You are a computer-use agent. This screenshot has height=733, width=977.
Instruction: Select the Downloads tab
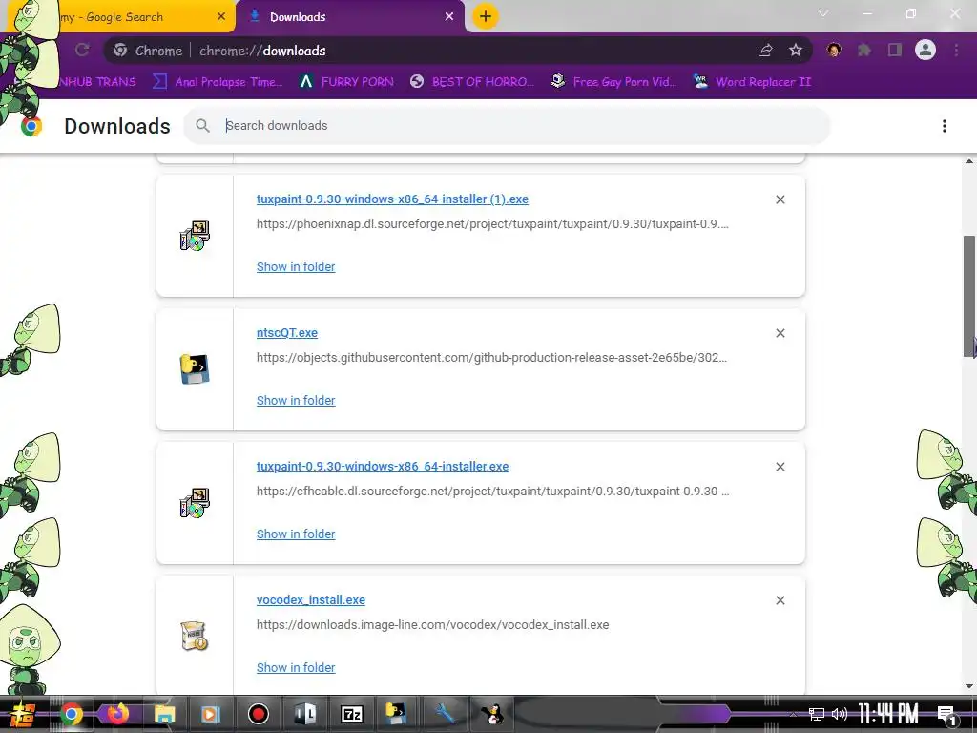pyautogui.click(x=349, y=17)
